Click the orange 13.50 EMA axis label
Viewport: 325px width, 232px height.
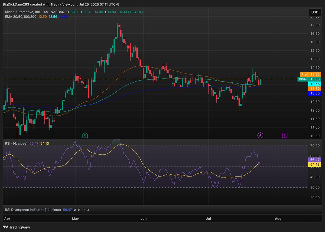314,89
